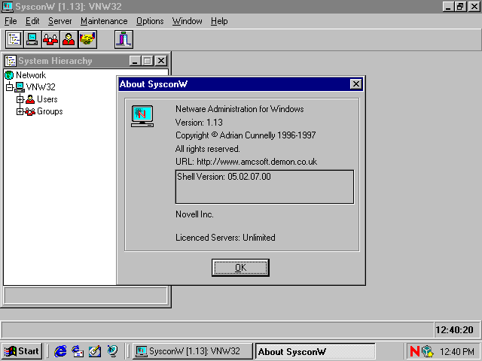The image size is (482, 361).
Task: Switch to SysconW [1.13]: VNW32 taskbar button
Action: (x=192, y=351)
